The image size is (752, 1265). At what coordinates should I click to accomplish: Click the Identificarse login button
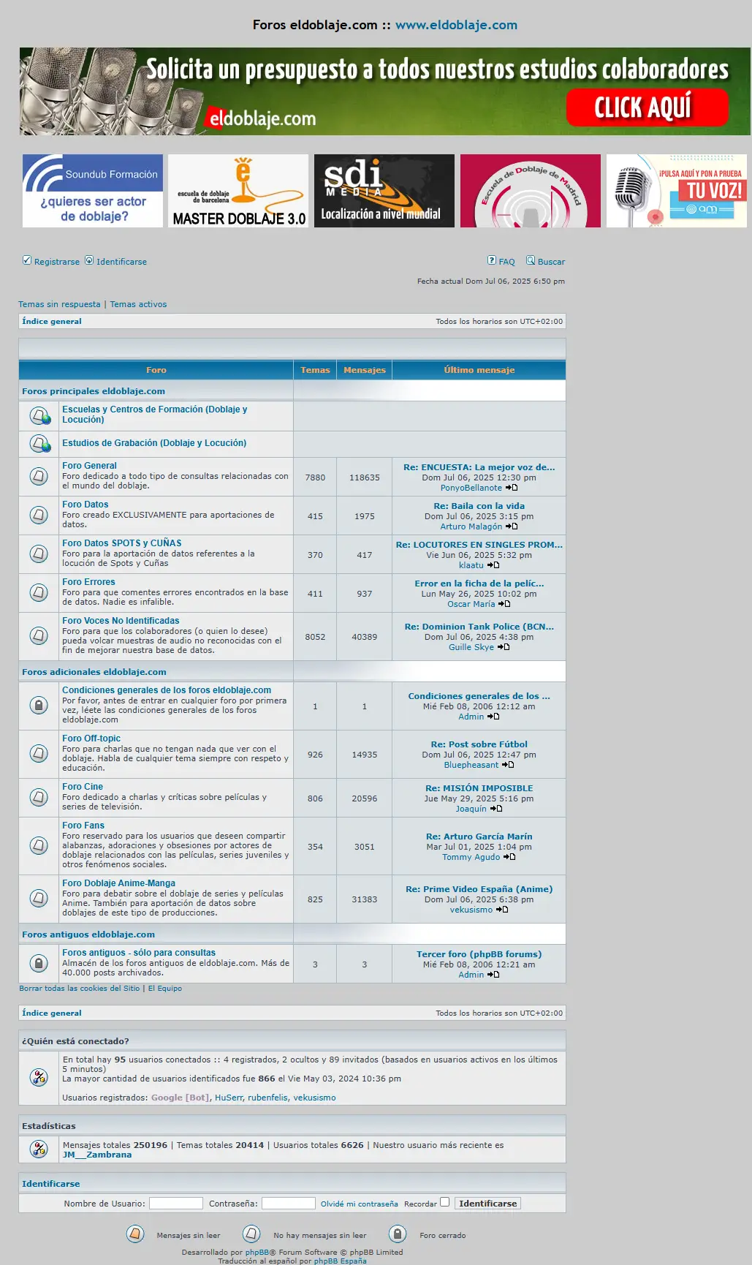[488, 1204]
